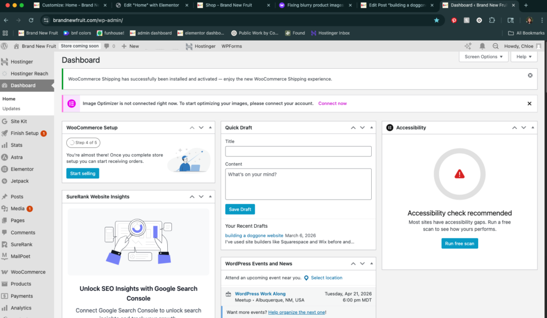The width and height of the screenshot is (547, 318).
Task: Reload the page with refresh icon
Action: (x=31, y=20)
